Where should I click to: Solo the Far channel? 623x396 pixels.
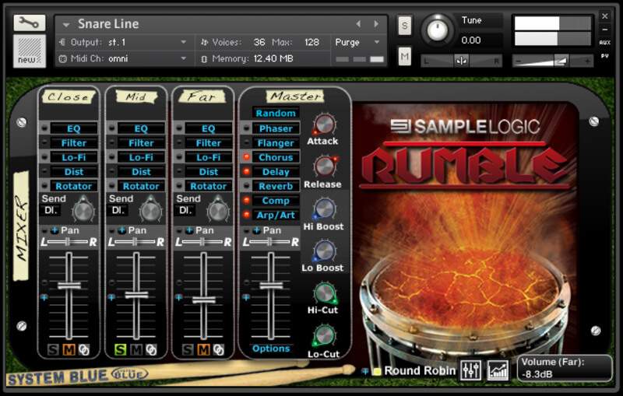click(x=188, y=349)
